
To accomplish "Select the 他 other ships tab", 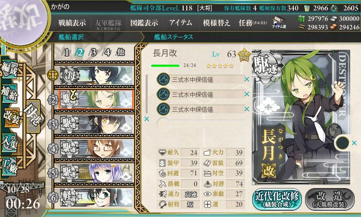I will point(120,52).
